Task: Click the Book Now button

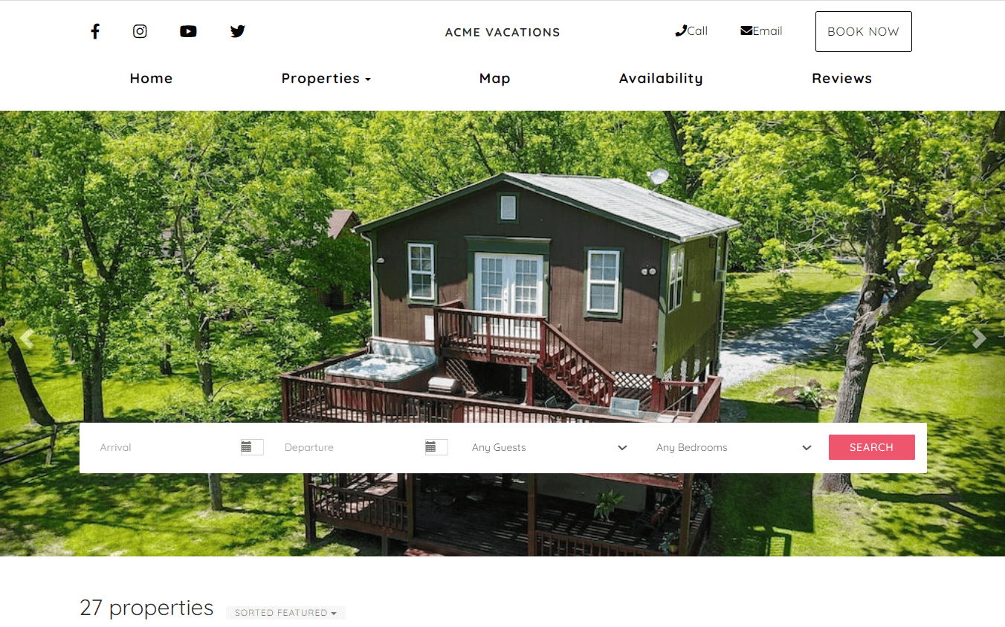Action: pos(863,31)
